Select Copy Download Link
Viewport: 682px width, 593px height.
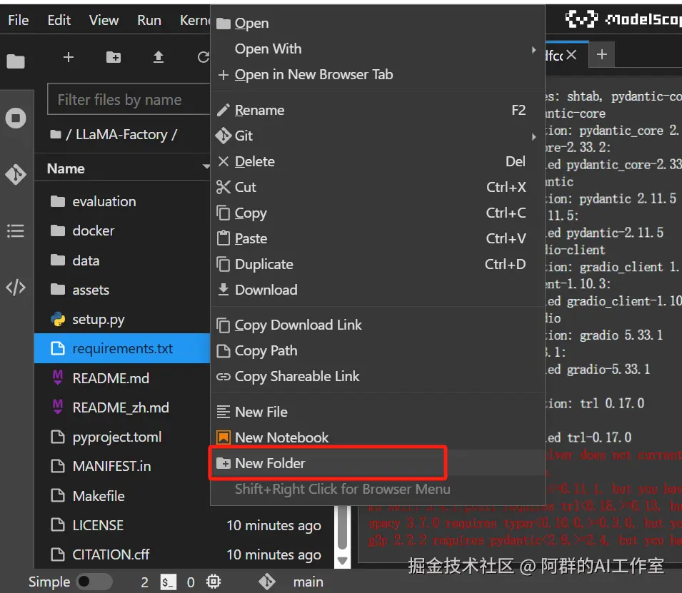point(378,325)
